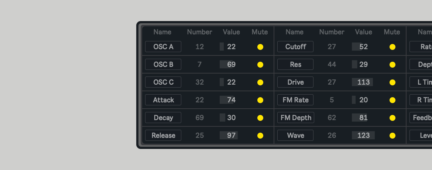Image resolution: width=432 pixels, height=170 pixels.
Task: Toggle mute for Drive
Action: 392,82
